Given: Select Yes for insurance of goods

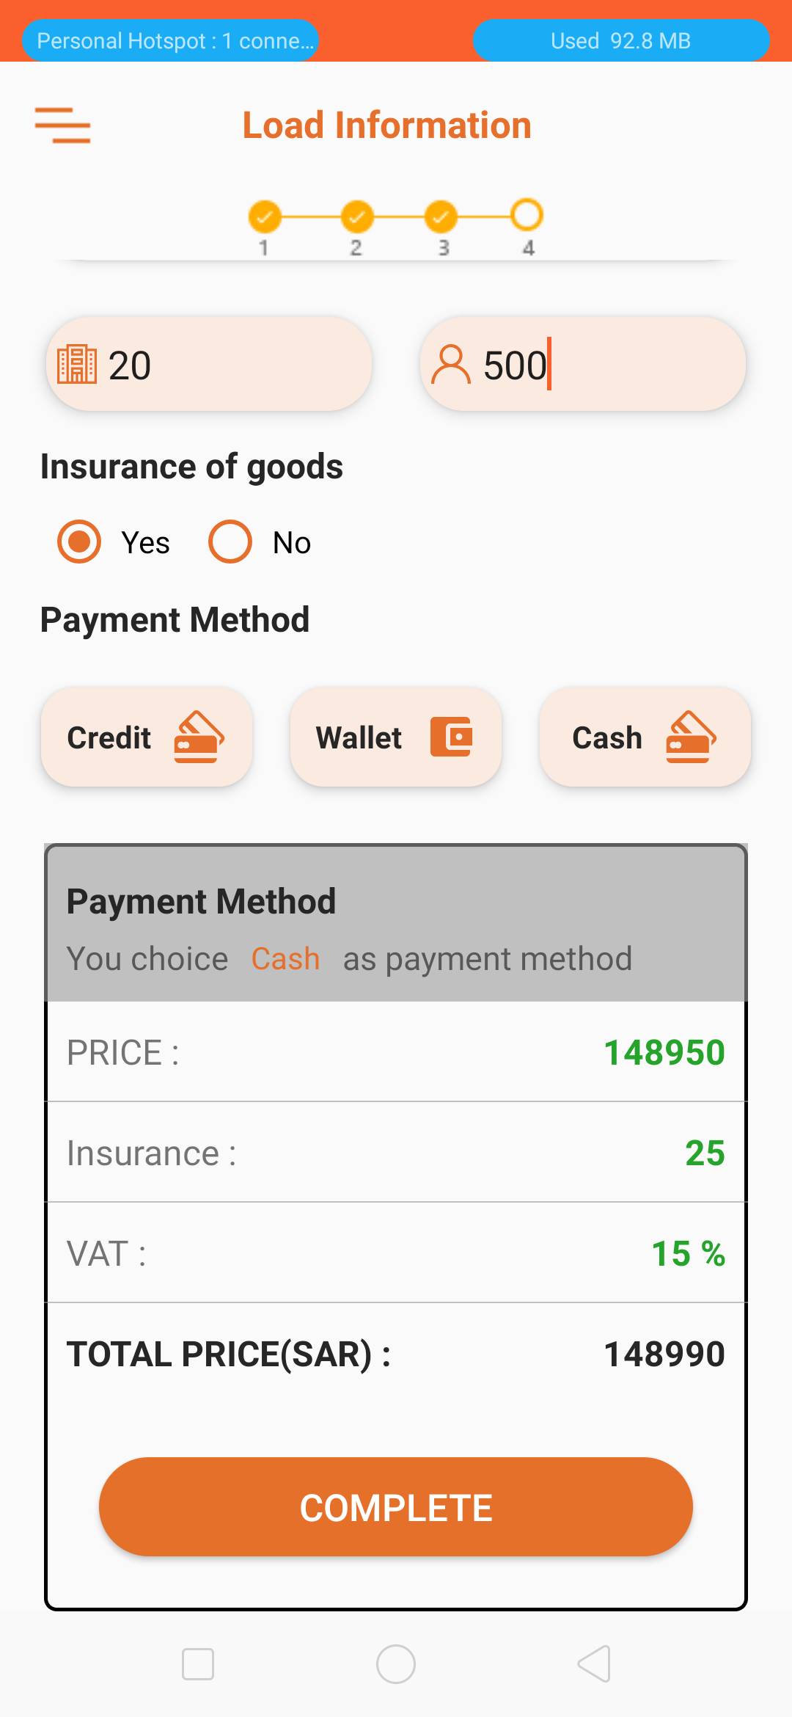Looking at the screenshot, I should 79,542.
